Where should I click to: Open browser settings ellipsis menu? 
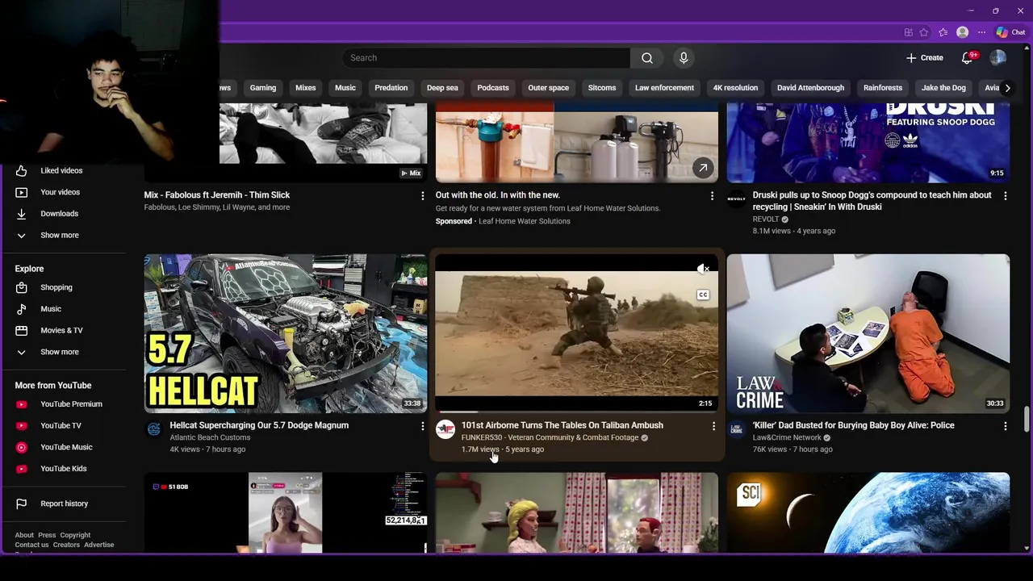981,32
